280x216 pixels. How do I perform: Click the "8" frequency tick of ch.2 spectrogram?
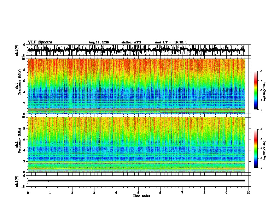[x=24, y=128]
